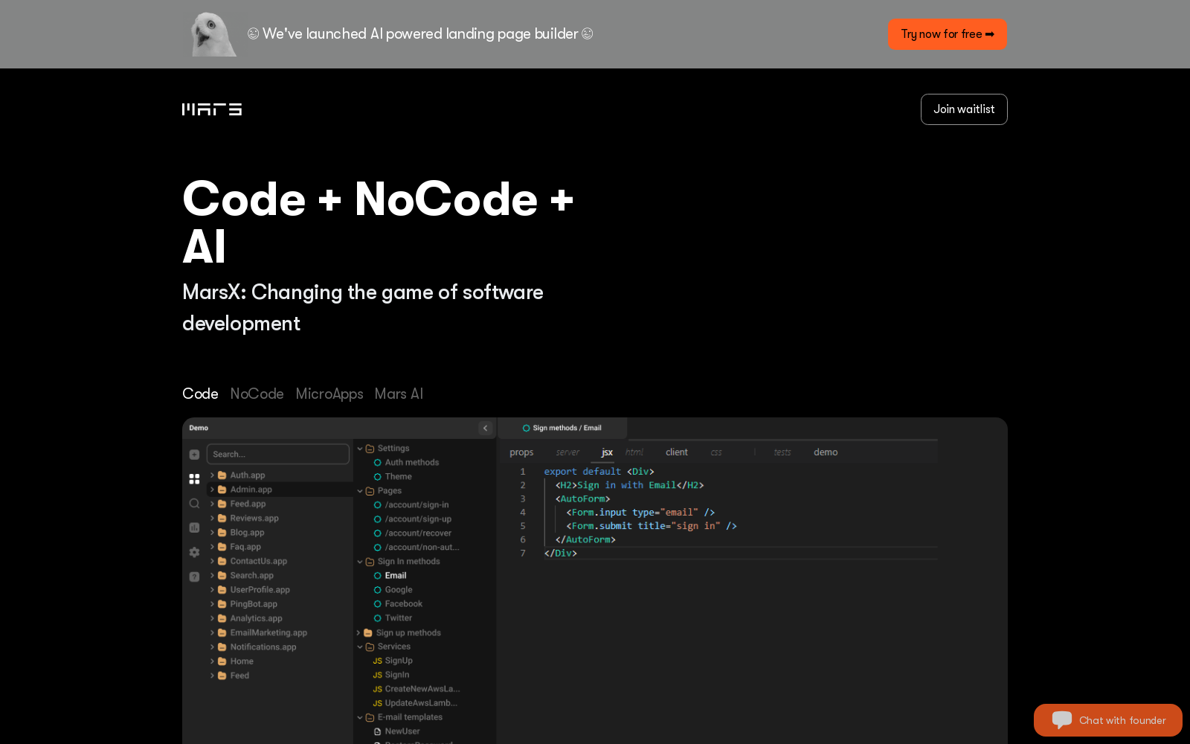Click the MARS logo in the header
This screenshot has width=1190, height=744.
tap(212, 109)
